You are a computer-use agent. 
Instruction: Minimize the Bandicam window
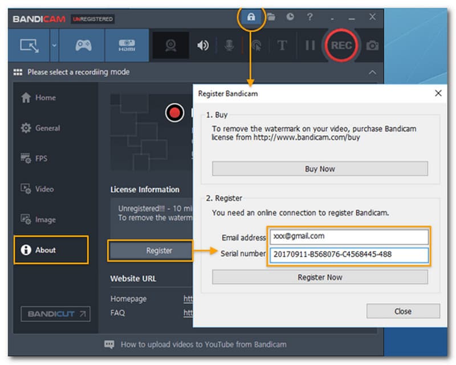point(352,18)
